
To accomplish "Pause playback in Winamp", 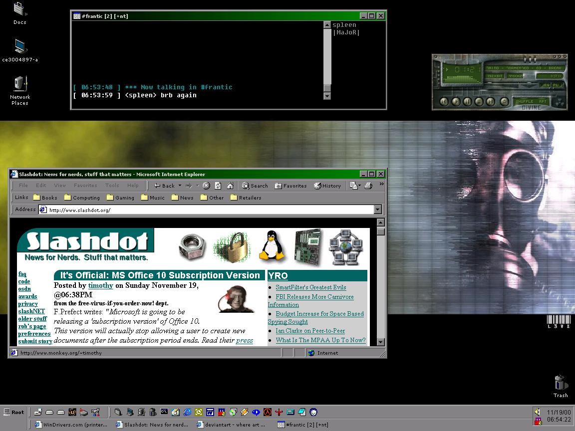I will tap(468, 102).
